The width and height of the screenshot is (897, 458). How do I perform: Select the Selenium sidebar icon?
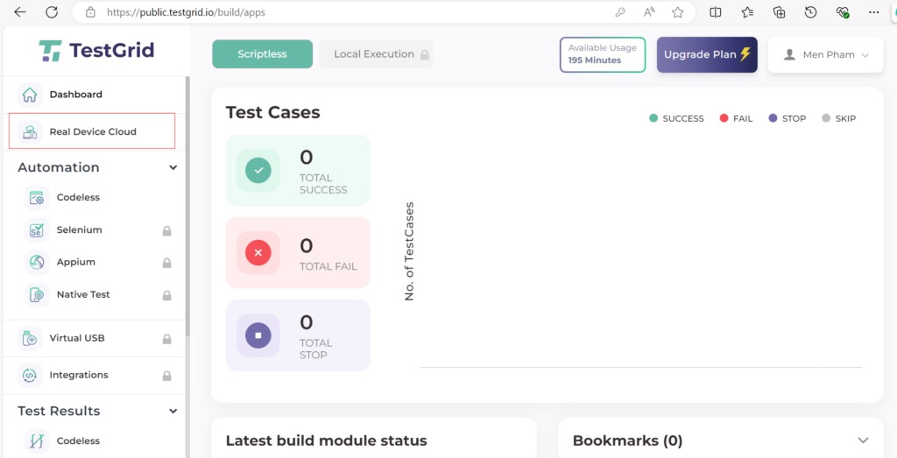tap(37, 230)
